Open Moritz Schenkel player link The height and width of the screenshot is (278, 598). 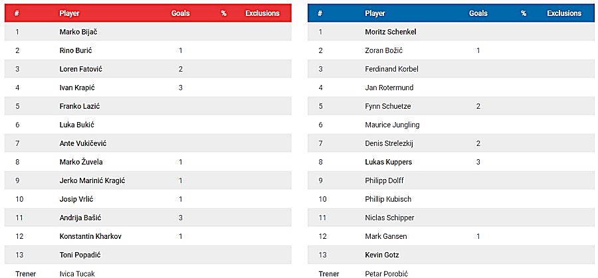click(391, 32)
